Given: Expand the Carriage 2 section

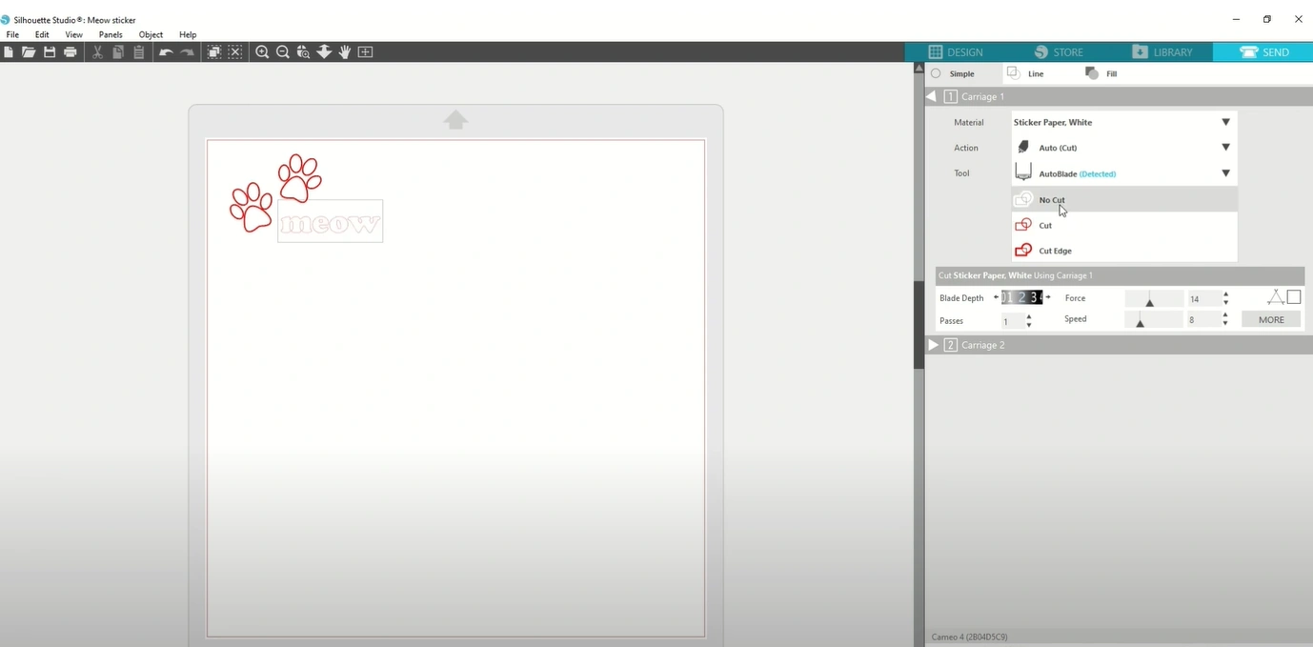Looking at the screenshot, I should point(934,345).
